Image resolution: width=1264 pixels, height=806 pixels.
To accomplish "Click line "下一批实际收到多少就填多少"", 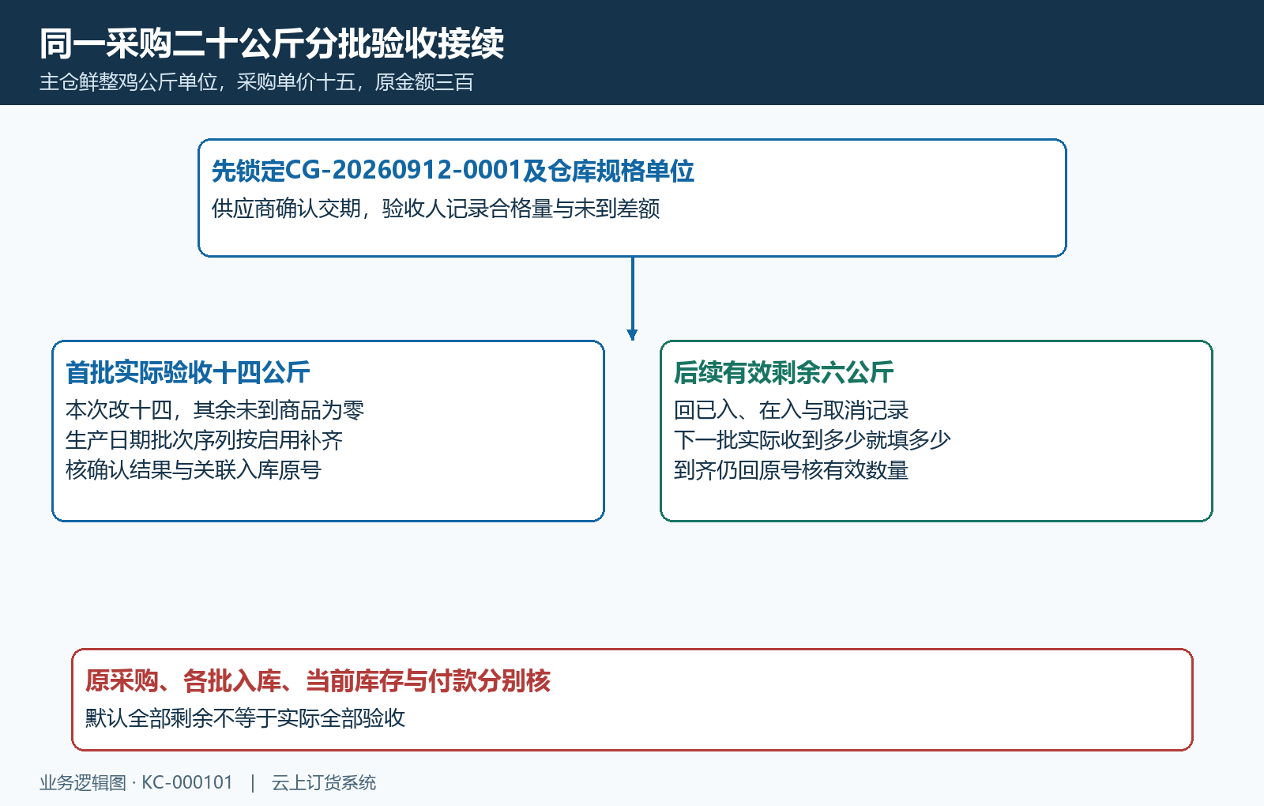I will 812,440.
